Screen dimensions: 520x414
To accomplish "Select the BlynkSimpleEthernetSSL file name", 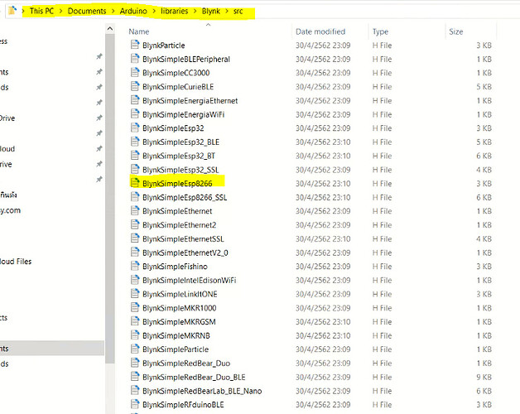I will coord(183,238).
